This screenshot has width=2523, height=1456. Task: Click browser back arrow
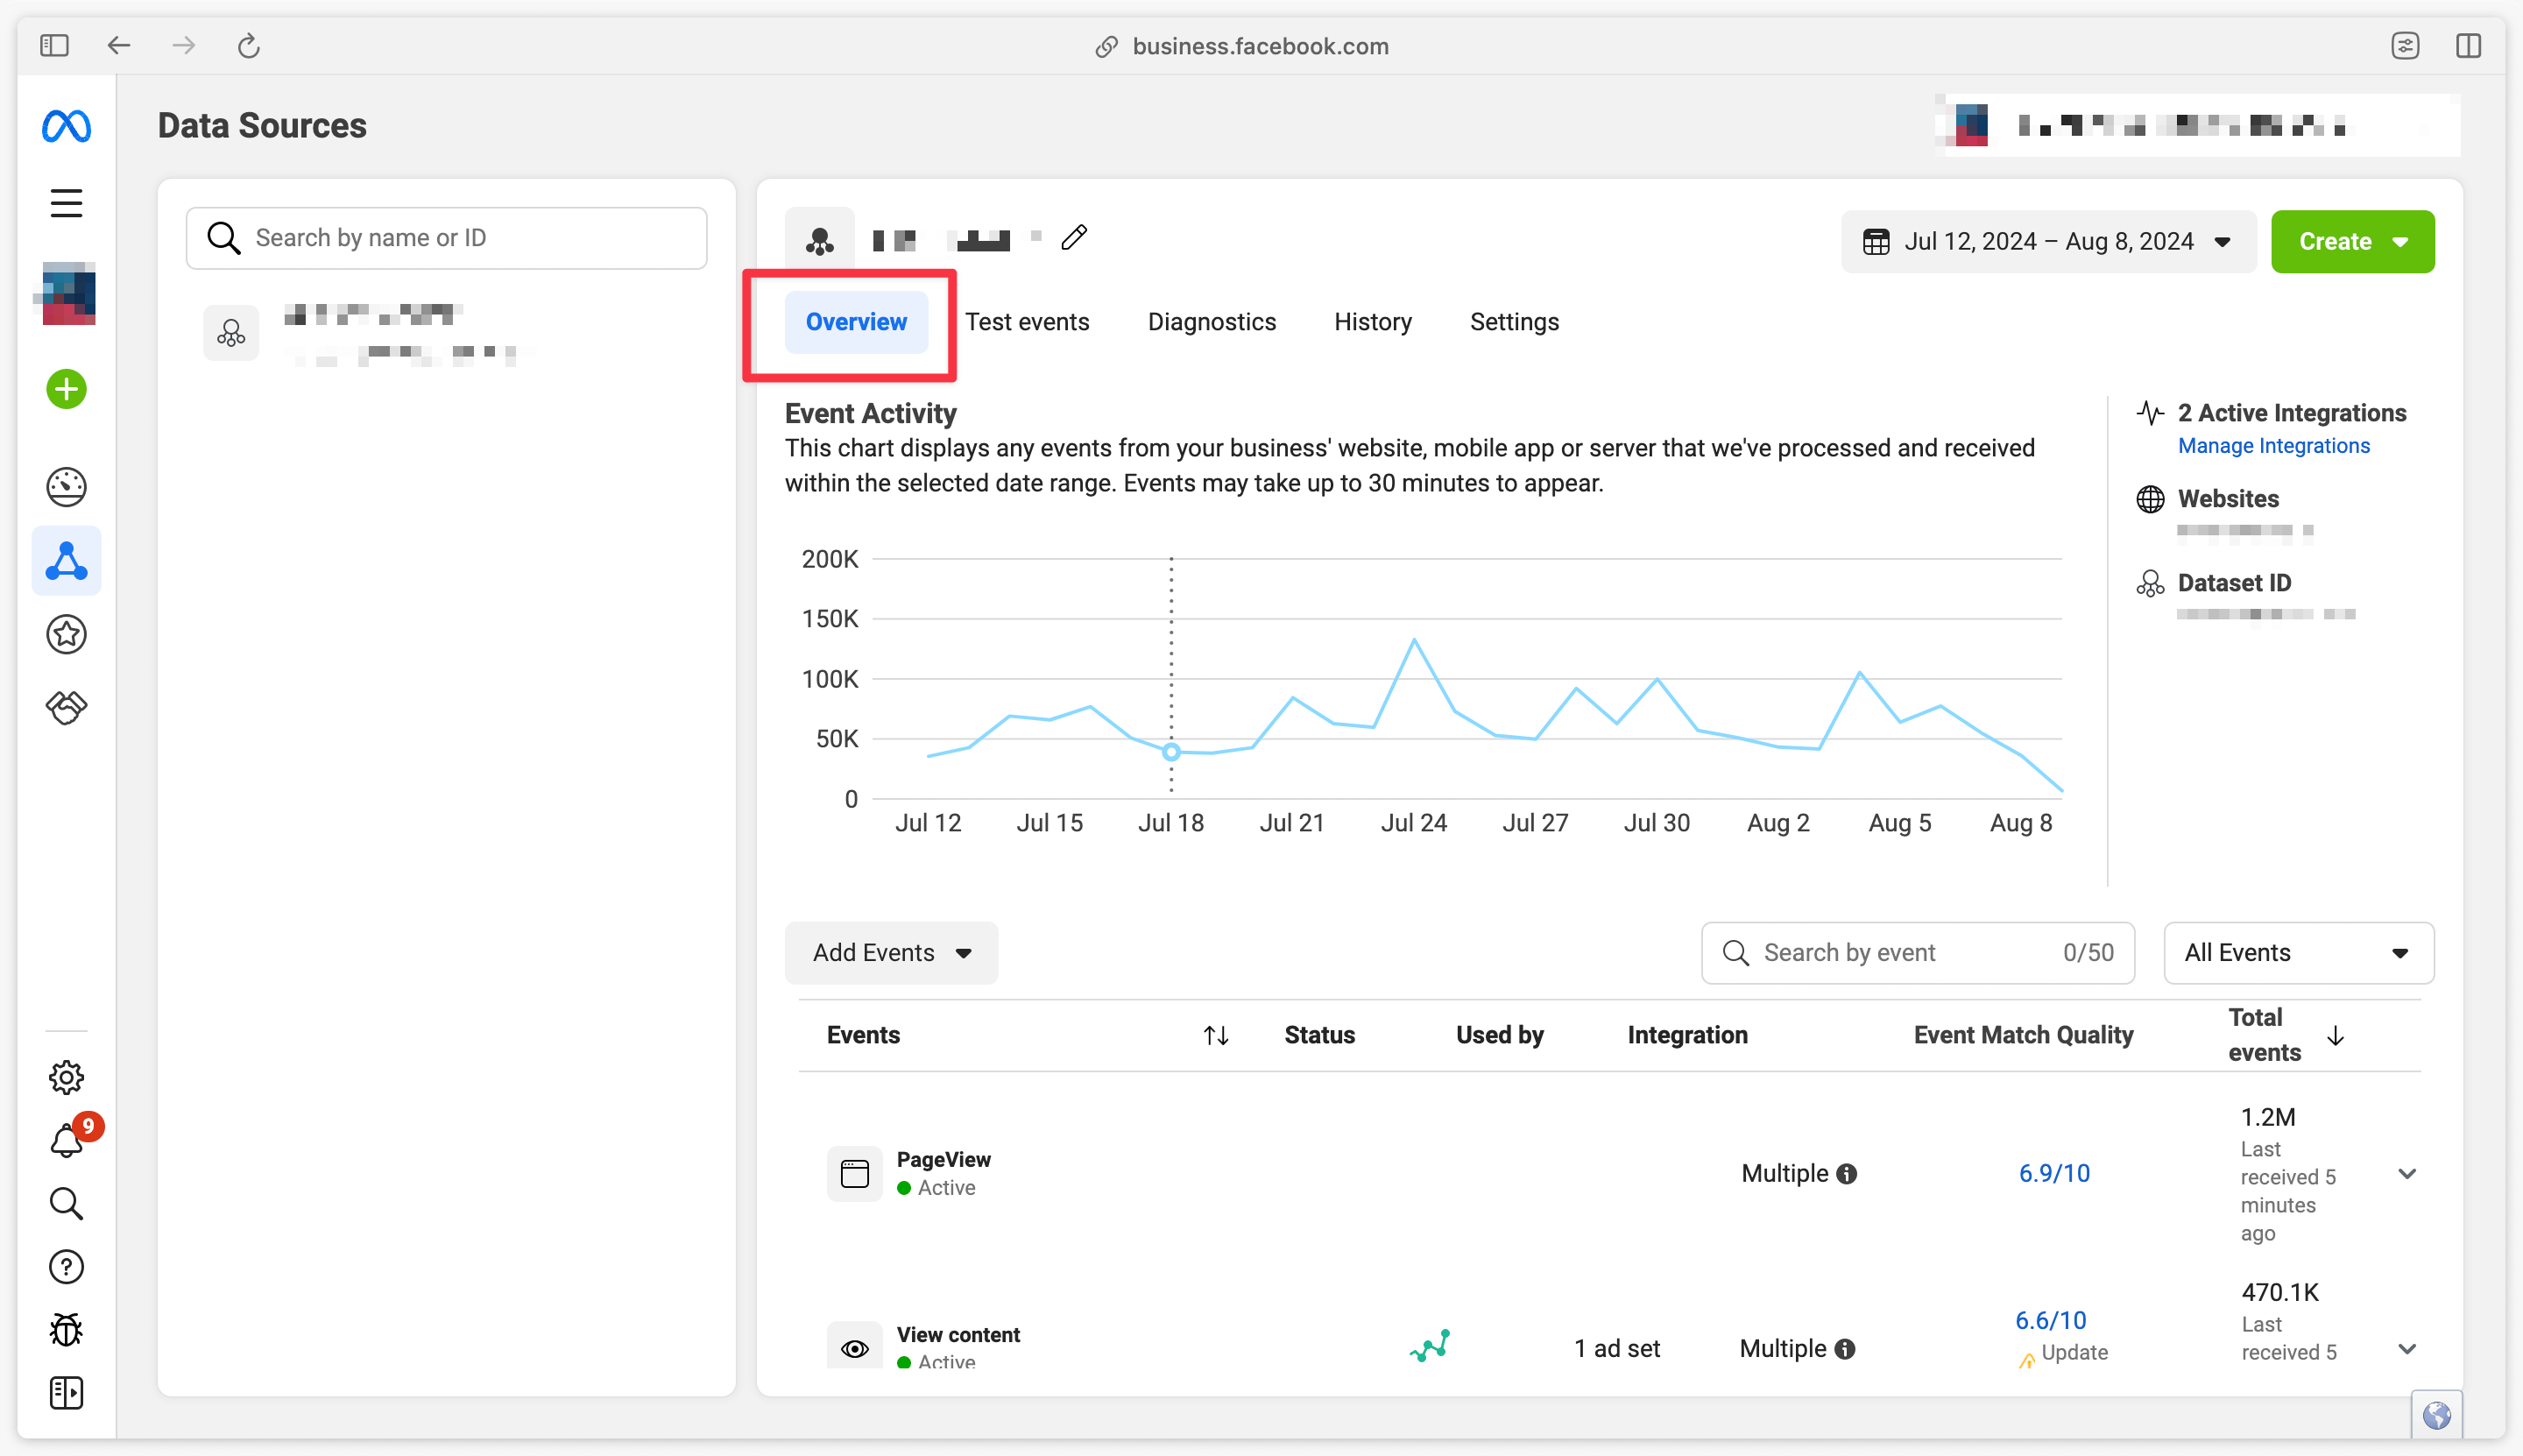click(x=119, y=46)
